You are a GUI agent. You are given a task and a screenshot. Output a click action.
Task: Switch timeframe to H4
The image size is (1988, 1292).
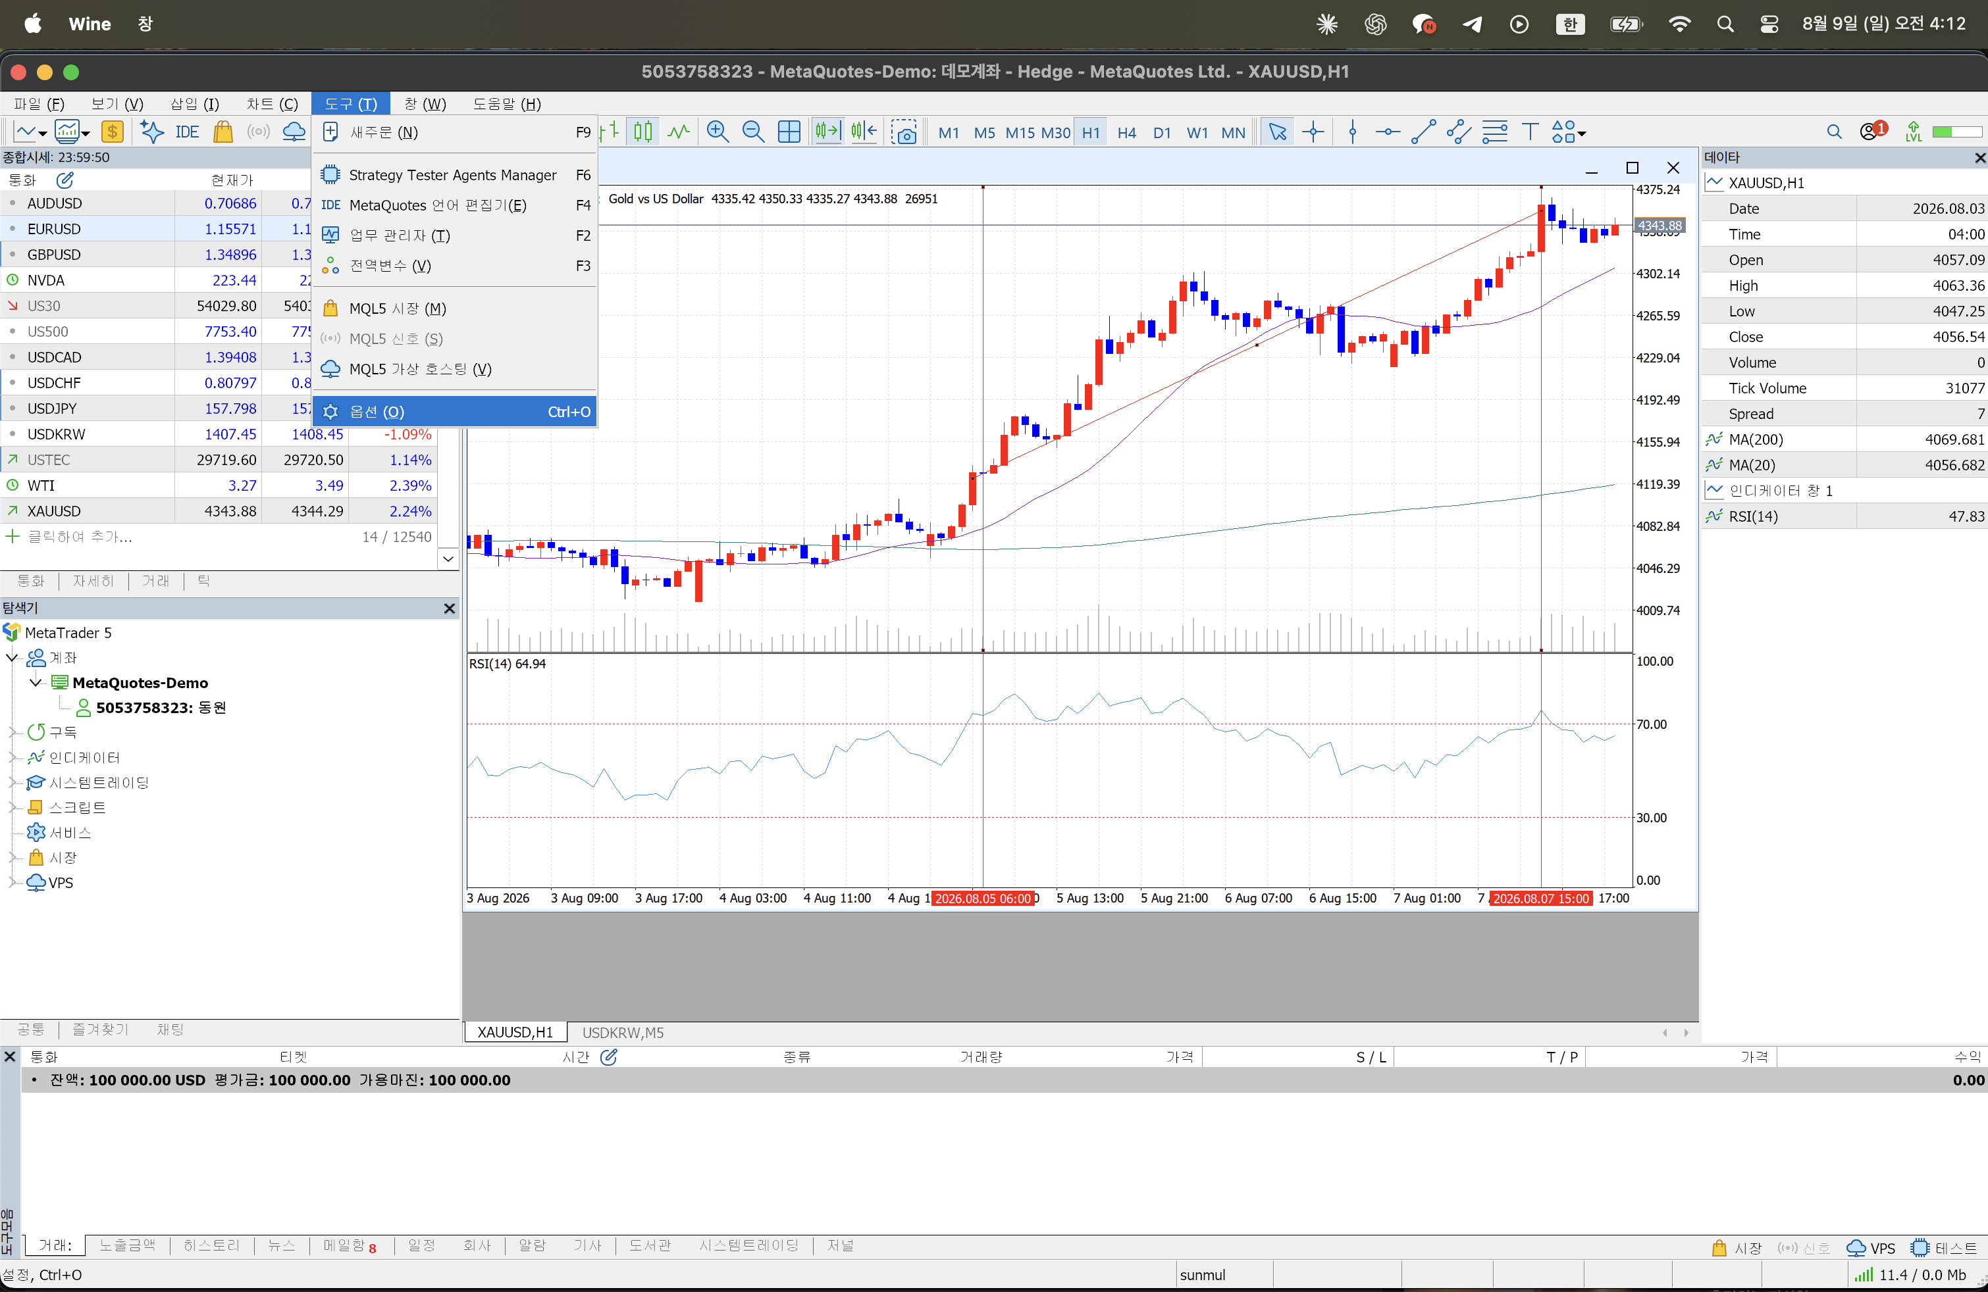(1126, 133)
